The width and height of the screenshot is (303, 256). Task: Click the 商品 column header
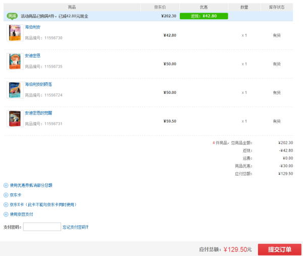pyautogui.click(x=72, y=7)
